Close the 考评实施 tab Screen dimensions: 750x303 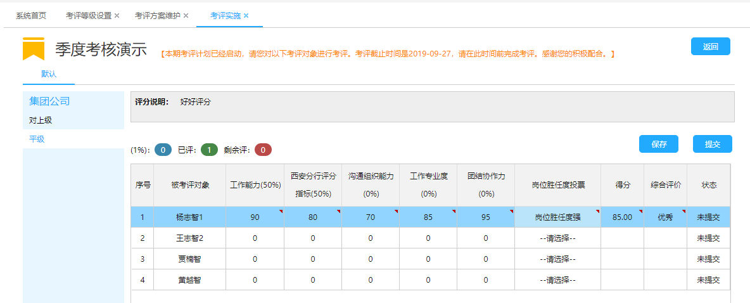[x=246, y=16]
